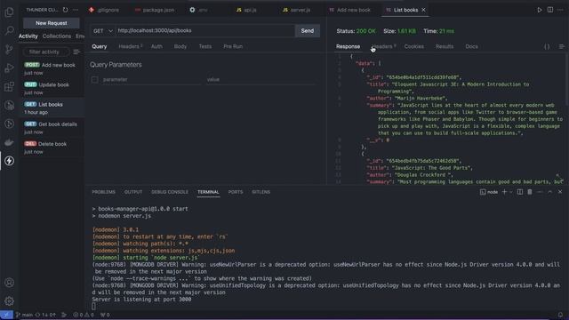
Task: Open the GET Get book details activity
Action: (x=52, y=127)
